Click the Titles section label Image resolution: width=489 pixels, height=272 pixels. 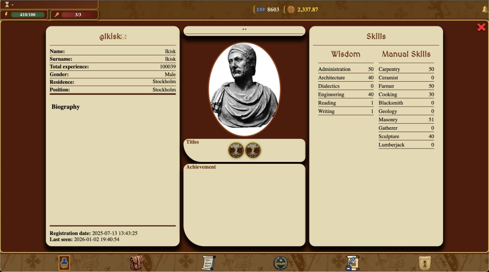click(x=192, y=141)
